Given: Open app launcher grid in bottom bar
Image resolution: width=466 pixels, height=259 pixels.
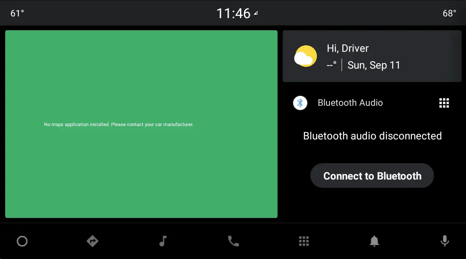Looking at the screenshot, I should [x=304, y=241].
